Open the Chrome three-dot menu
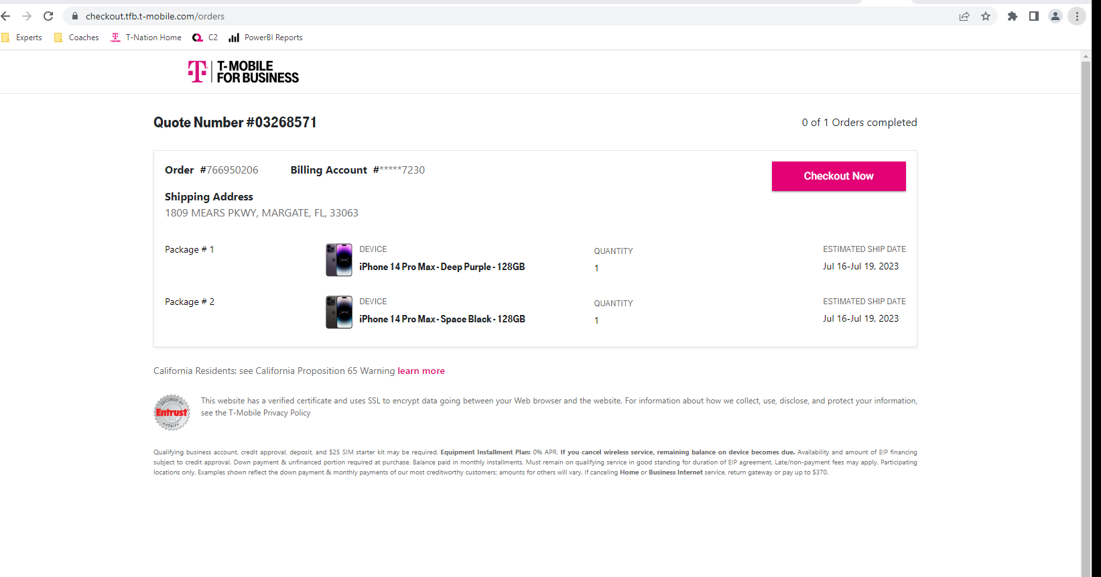1101x577 pixels. (1077, 15)
